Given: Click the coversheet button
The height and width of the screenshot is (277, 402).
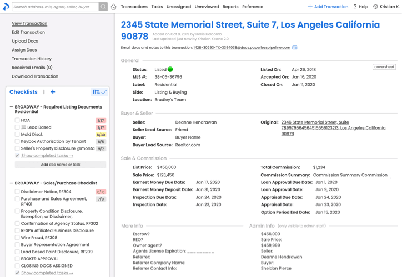Looking at the screenshot, I should tap(384, 66).
